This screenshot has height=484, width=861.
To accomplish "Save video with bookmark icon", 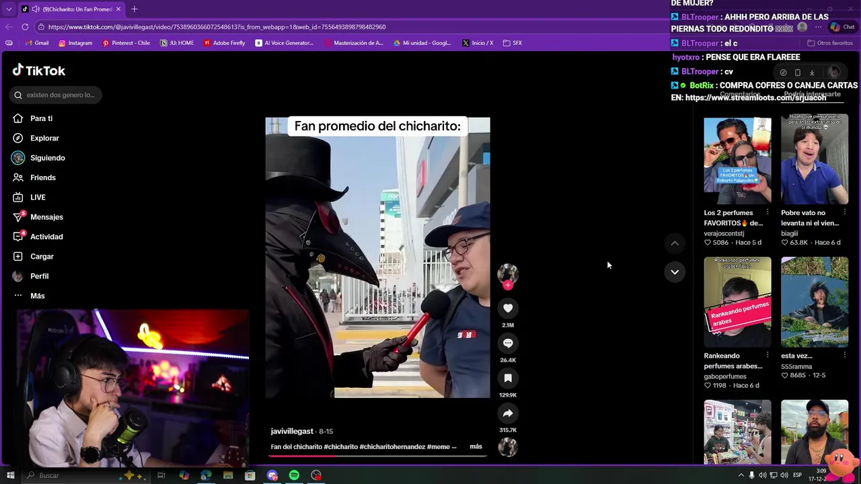I will pyautogui.click(x=508, y=378).
